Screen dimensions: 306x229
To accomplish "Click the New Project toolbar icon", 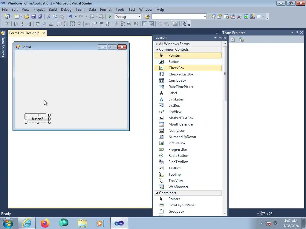I will (7, 17).
